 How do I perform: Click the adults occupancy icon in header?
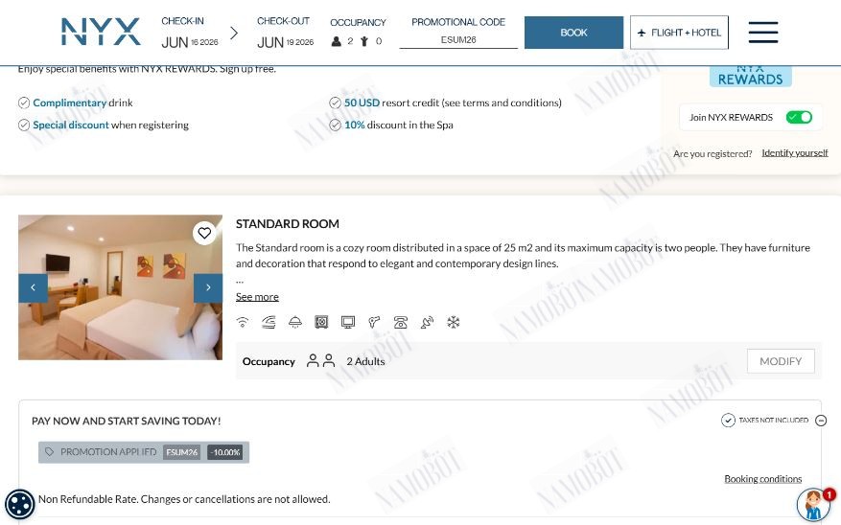coord(337,41)
